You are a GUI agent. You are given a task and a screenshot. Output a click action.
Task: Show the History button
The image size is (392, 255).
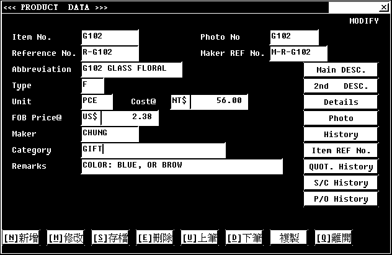[341, 134]
